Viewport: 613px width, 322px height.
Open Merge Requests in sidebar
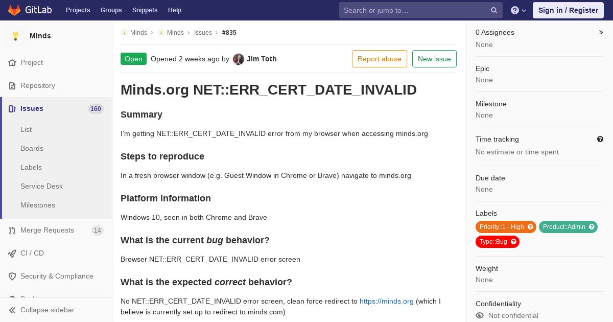[56, 231]
